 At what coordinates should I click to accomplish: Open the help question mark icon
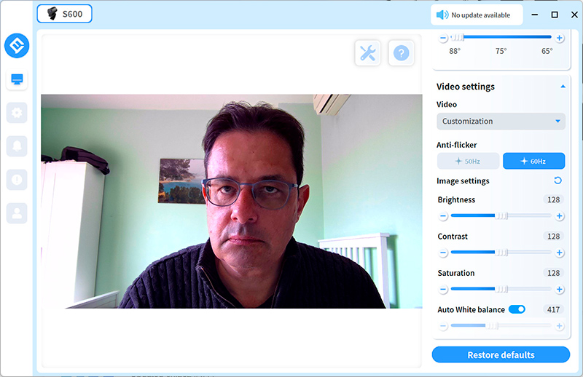point(401,52)
